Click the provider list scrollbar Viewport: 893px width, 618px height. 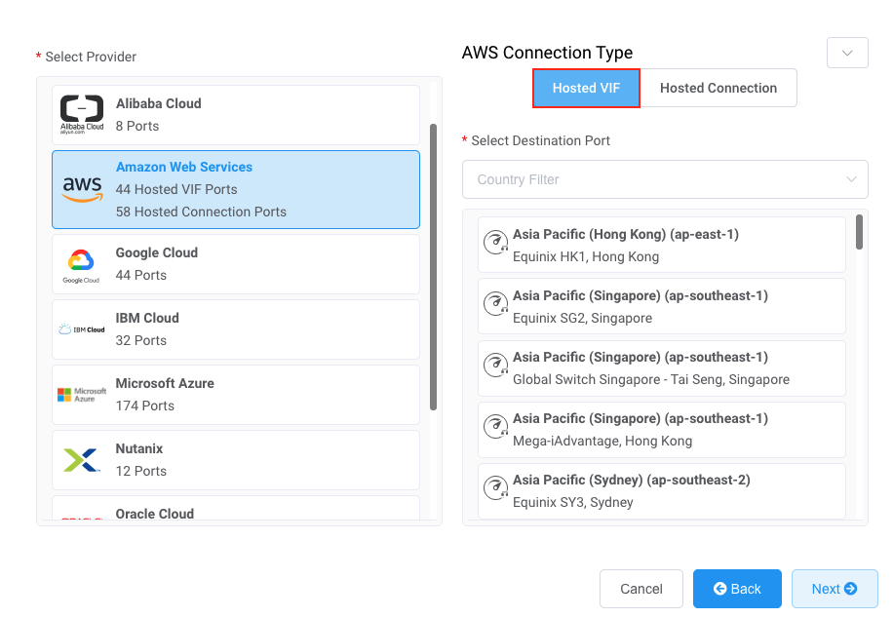click(x=434, y=266)
